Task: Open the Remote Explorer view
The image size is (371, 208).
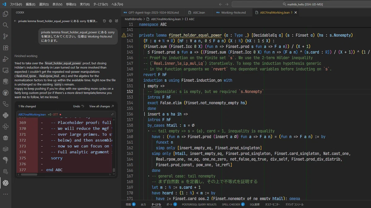Action: (x=6, y=70)
